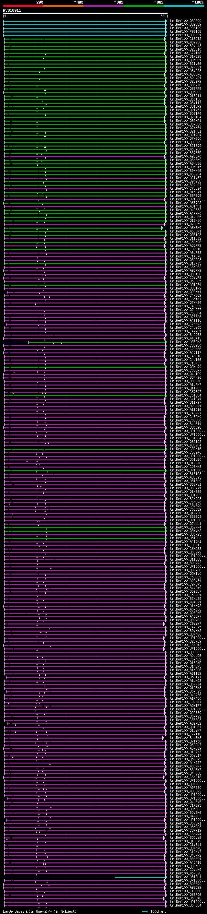Click the UniRef100_A0YZ66 label
The height and width of the screenshot is (914, 207).
click(x=185, y=42)
